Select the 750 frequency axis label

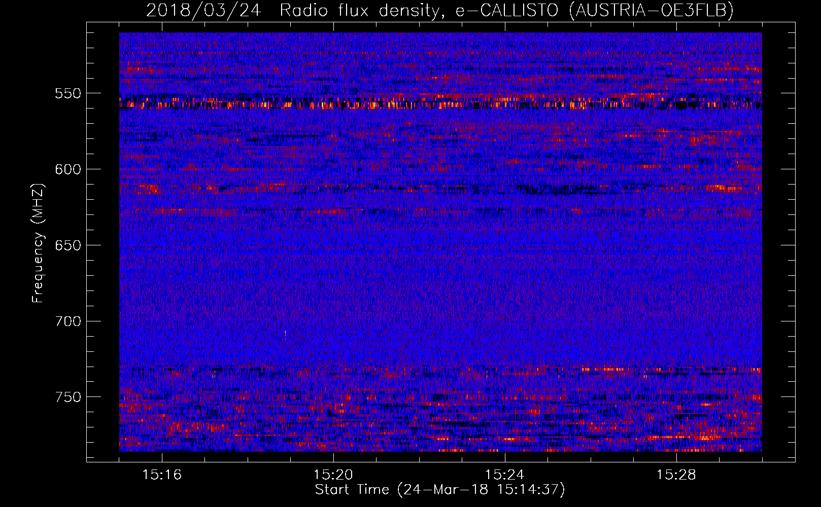pyautogui.click(x=68, y=397)
